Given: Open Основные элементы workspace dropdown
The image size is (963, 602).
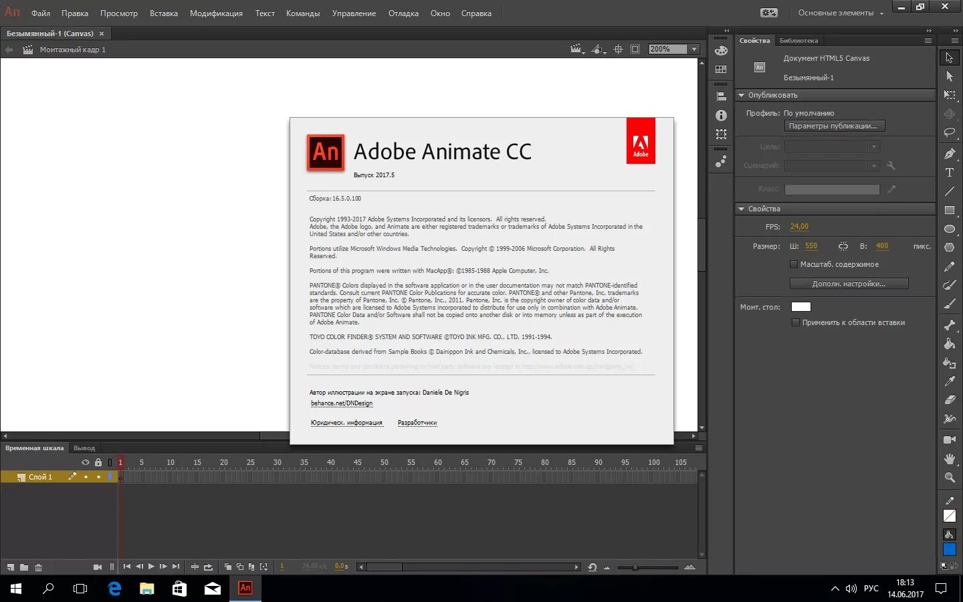Looking at the screenshot, I should pyautogui.click(x=841, y=13).
